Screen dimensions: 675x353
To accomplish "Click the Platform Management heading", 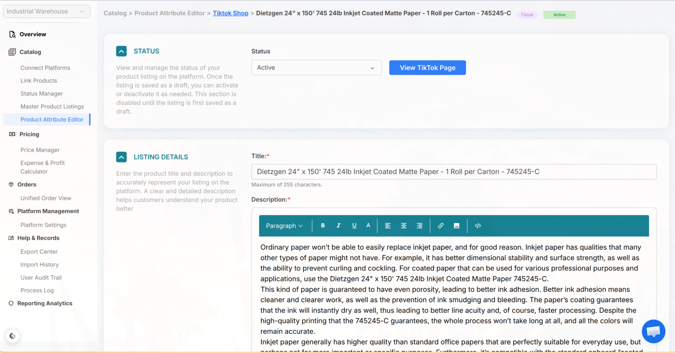I will pos(48,211).
